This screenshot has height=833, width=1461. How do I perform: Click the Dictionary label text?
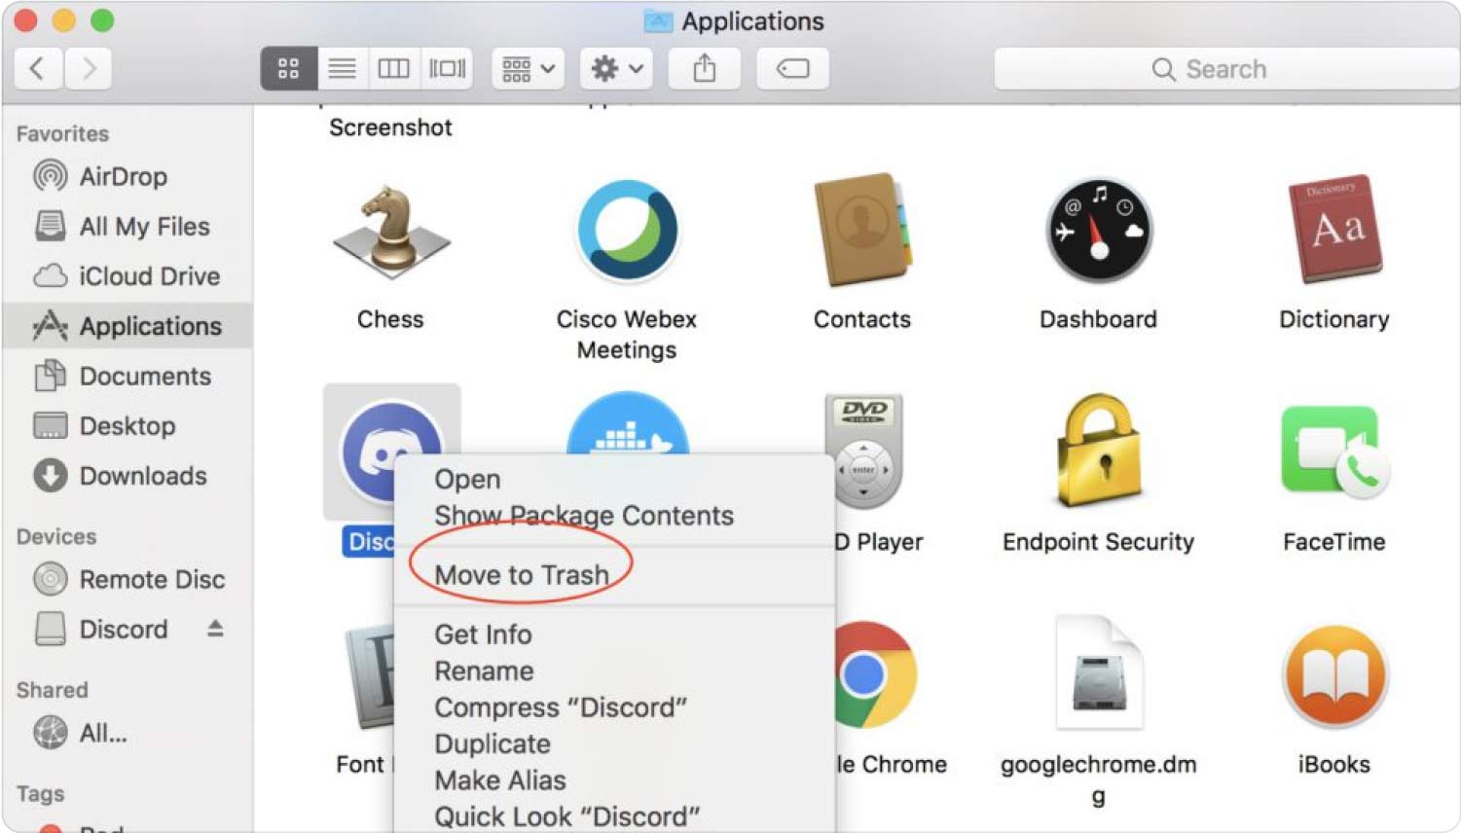tap(1334, 319)
